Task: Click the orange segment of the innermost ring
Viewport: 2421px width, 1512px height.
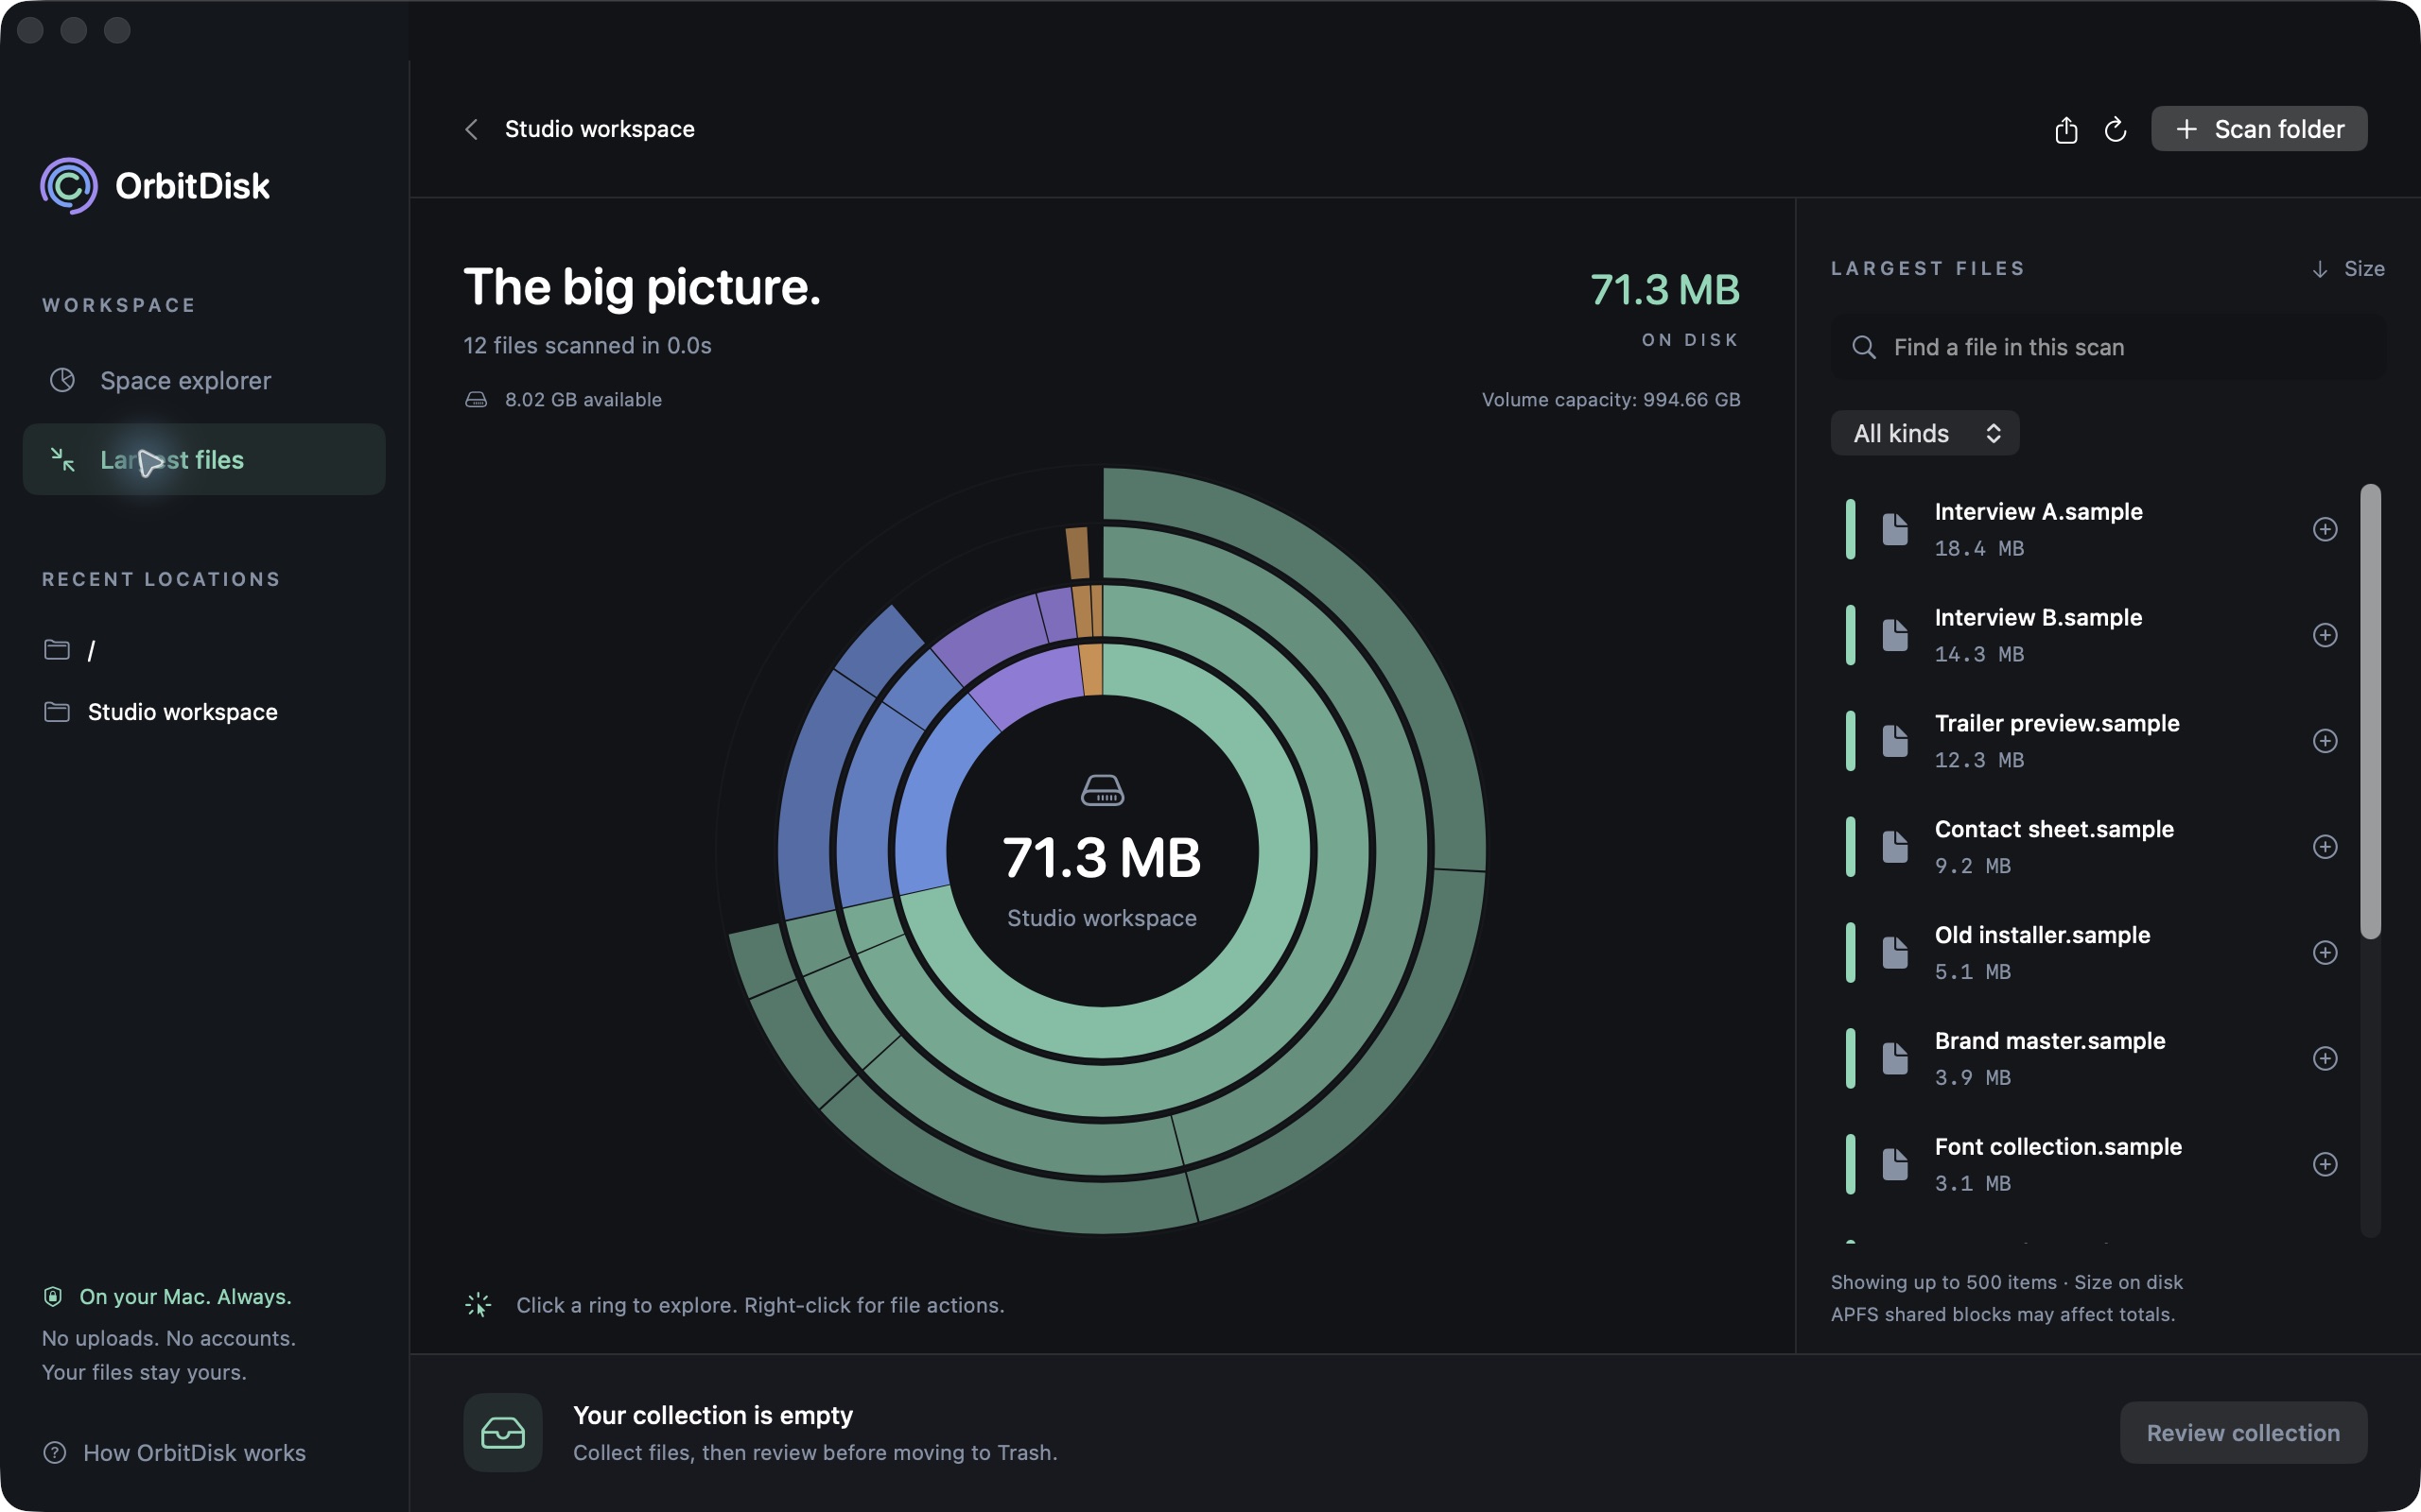Action: pos(1092,668)
